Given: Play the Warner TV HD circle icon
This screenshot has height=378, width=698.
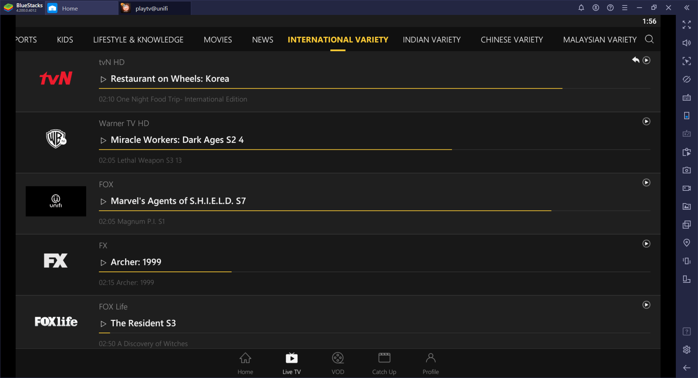Looking at the screenshot, I should point(646,121).
